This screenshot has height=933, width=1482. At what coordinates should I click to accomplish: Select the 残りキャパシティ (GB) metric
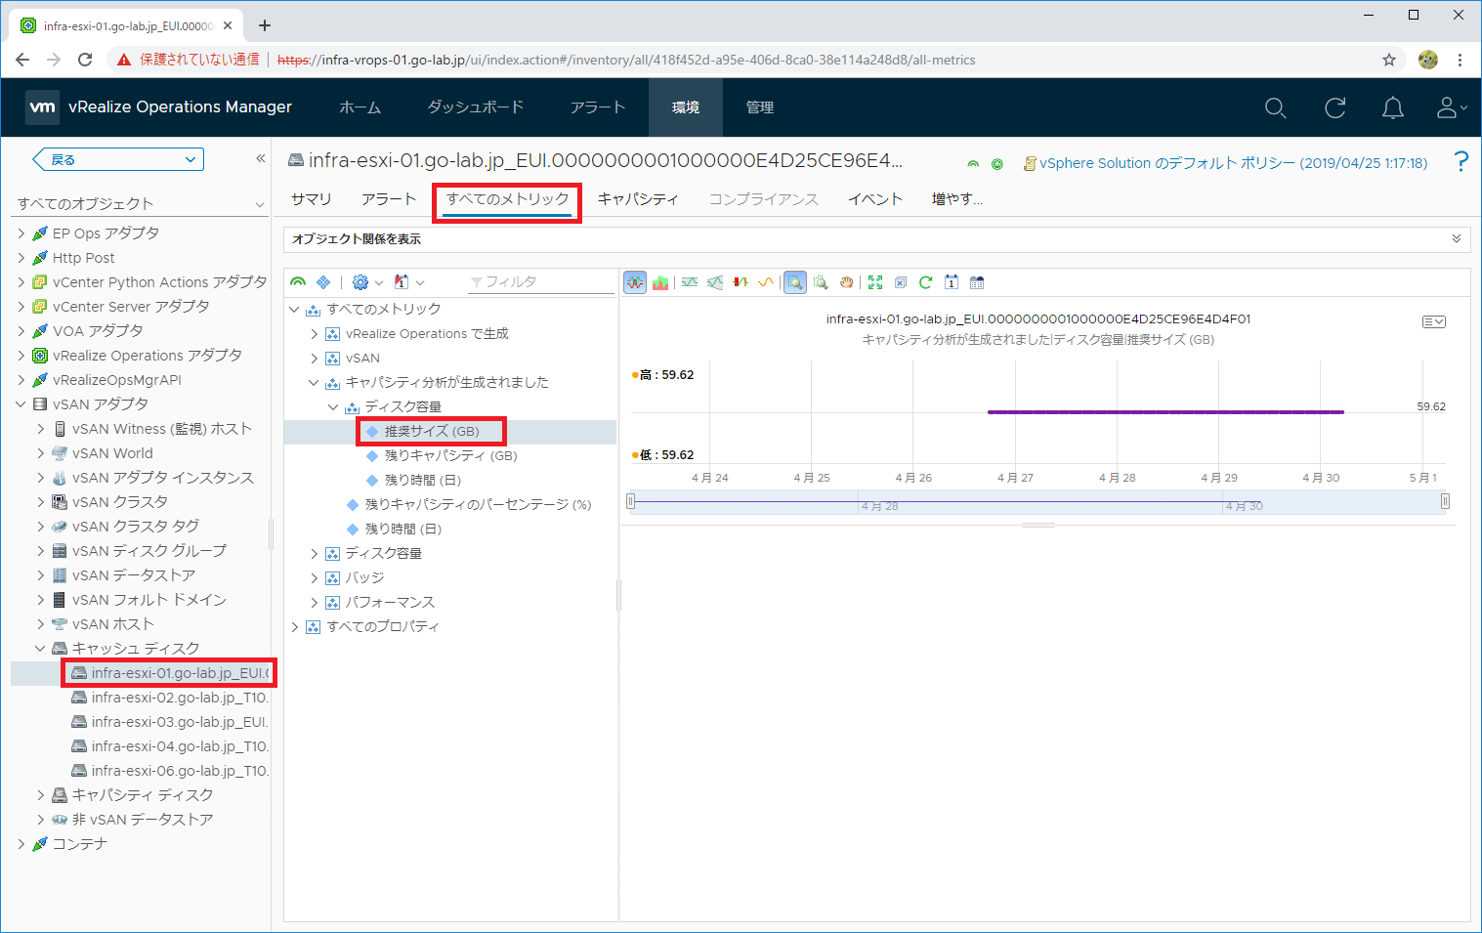(450, 456)
